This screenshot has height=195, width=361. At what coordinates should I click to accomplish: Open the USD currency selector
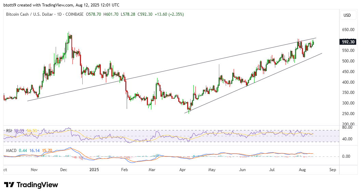pos(347,15)
